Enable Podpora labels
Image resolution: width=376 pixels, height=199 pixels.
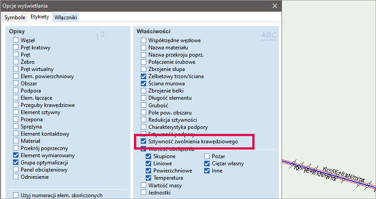tap(16, 91)
